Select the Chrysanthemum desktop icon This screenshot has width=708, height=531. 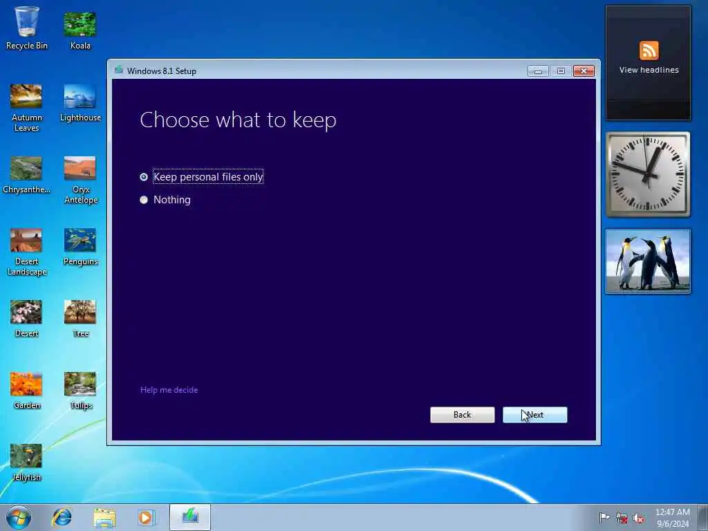point(26,175)
